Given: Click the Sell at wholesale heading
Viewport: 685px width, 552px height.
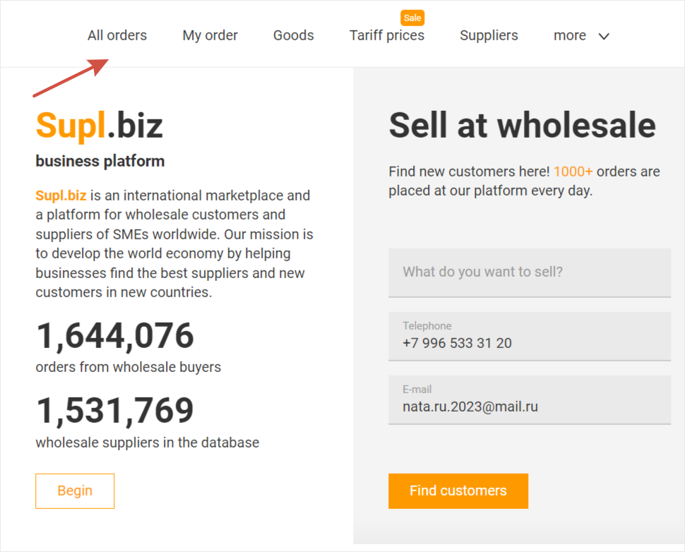Looking at the screenshot, I should [522, 126].
